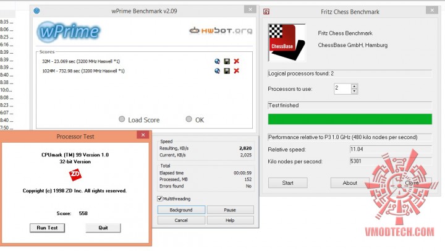Click the Score: 558 value in Processor Test
This screenshot has height=251, width=445.
(x=83, y=213)
